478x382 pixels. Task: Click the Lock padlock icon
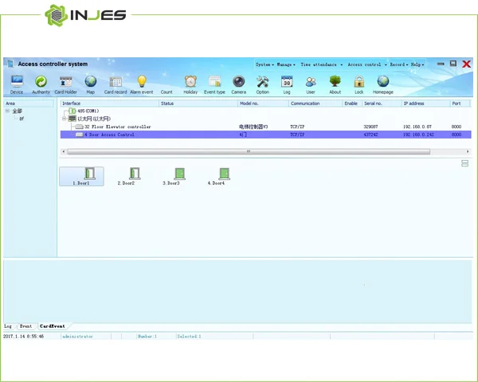coord(358,83)
